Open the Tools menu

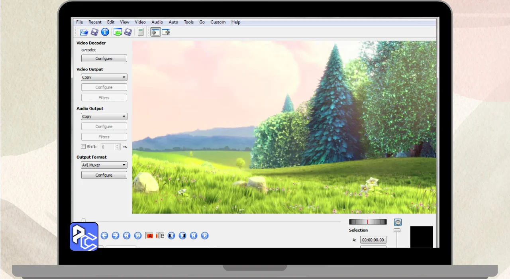click(x=189, y=22)
